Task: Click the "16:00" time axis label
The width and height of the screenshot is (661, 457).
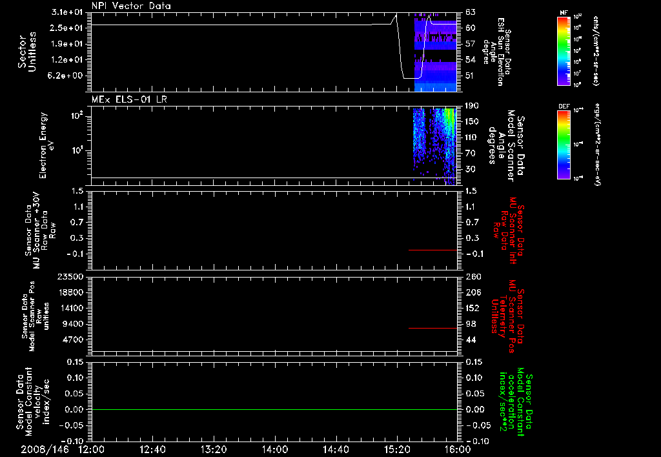Action: (x=458, y=449)
